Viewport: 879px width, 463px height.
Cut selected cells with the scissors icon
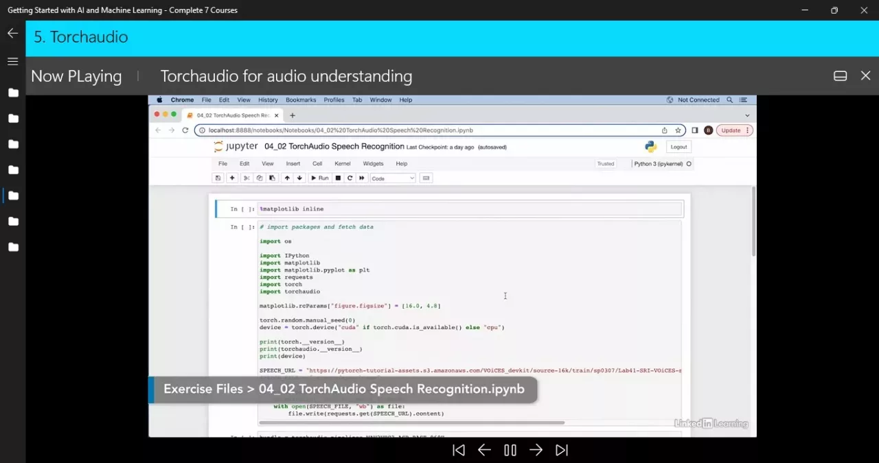pos(246,178)
